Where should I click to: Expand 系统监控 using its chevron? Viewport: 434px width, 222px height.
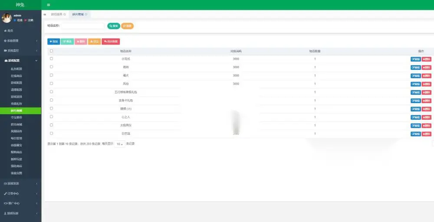pos(36,51)
